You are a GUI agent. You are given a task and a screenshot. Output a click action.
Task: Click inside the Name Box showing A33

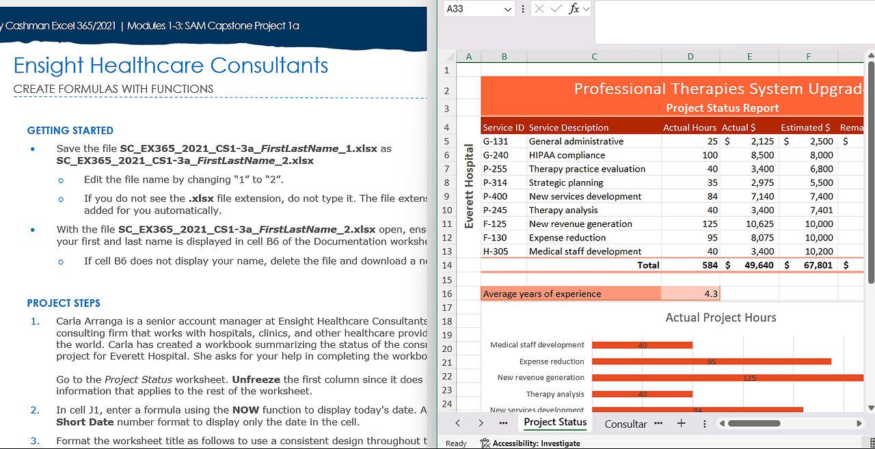coord(472,9)
